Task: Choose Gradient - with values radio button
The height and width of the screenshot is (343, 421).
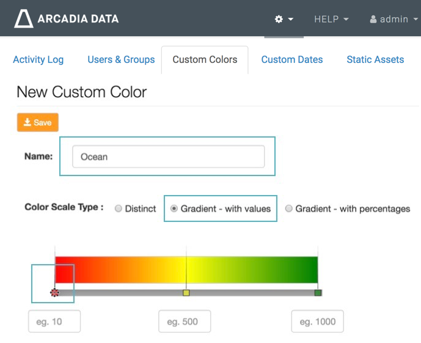Action: (x=174, y=208)
